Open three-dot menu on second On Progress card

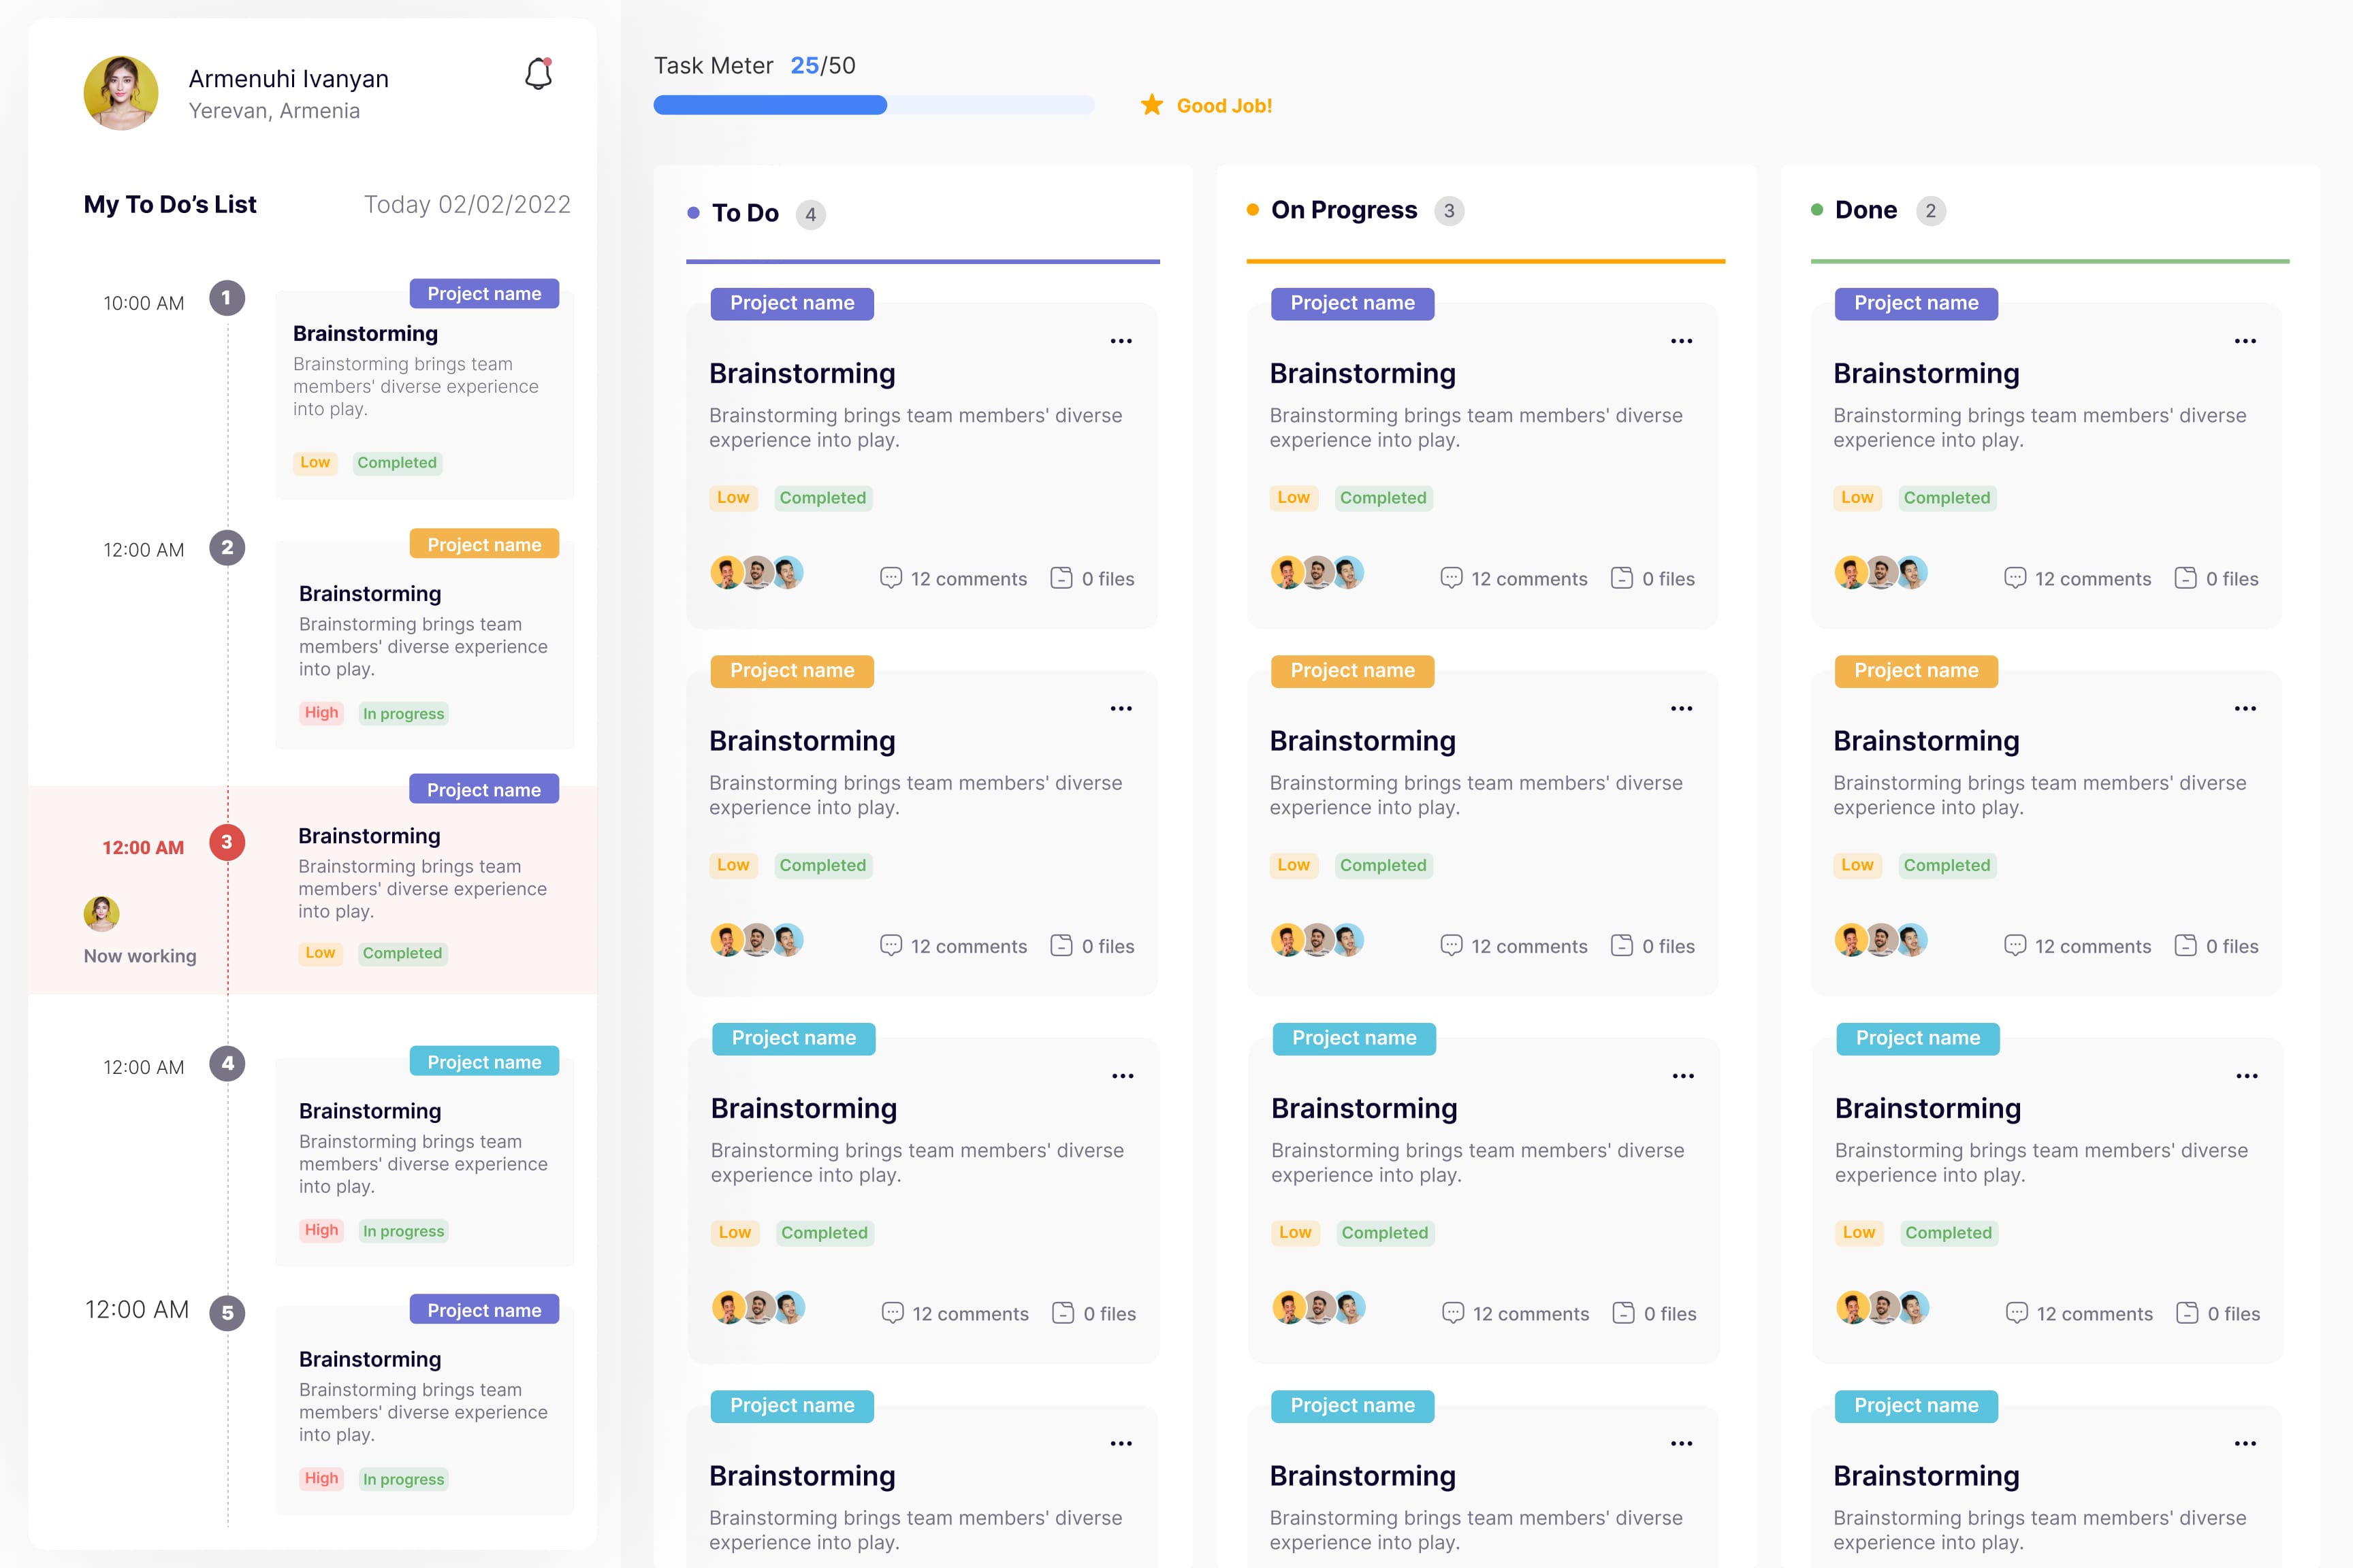tap(1682, 708)
